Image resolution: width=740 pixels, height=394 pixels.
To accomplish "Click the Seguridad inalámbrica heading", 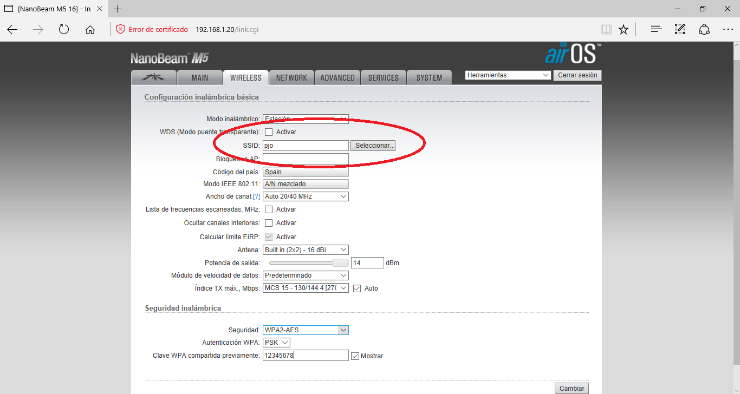I will coord(183,308).
